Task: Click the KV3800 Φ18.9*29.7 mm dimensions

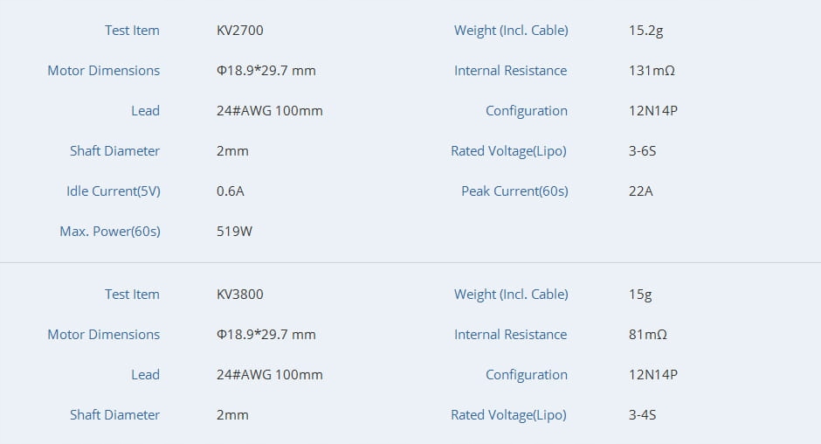Action: pyautogui.click(x=266, y=335)
